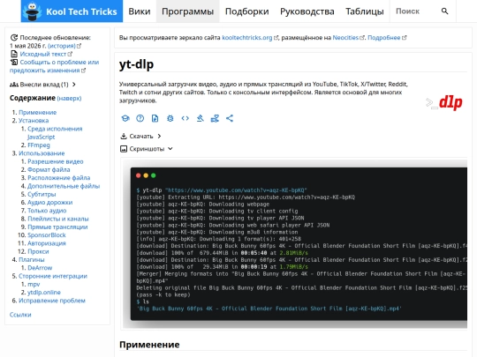The height and width of the screenshot is (357, 477).
Task: Open the document file icon link
Action: (155, 118)
